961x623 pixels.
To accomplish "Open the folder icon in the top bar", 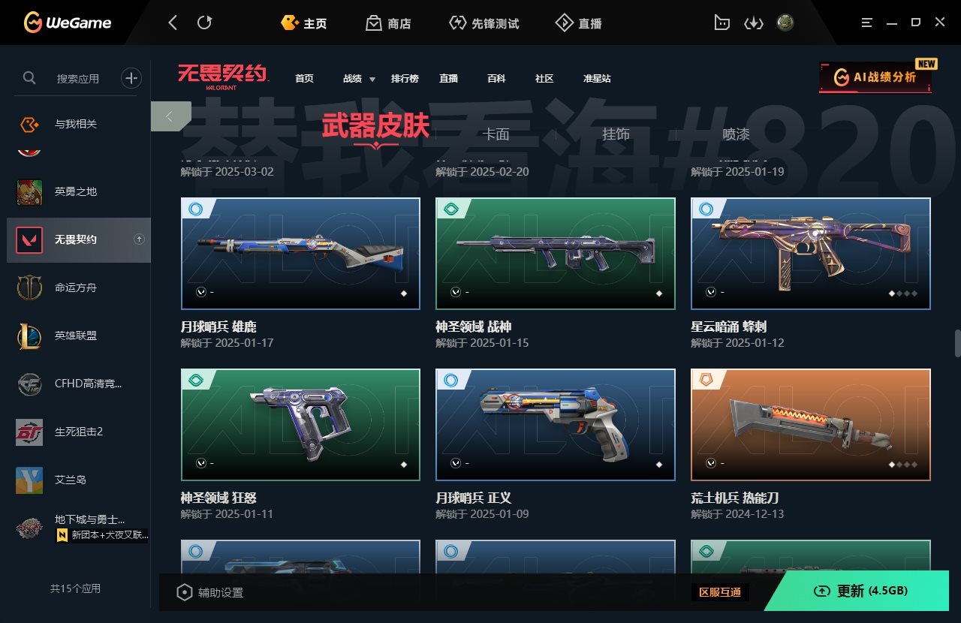I will click(x=722, y=23).
